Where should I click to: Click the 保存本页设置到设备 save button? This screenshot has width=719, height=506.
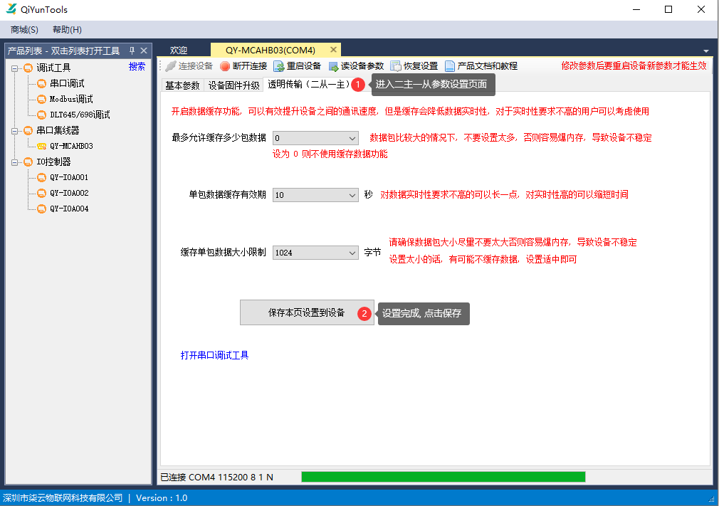point(307,313)
